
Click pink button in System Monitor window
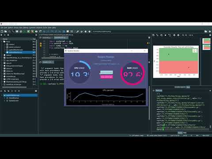tap(106, 77)
